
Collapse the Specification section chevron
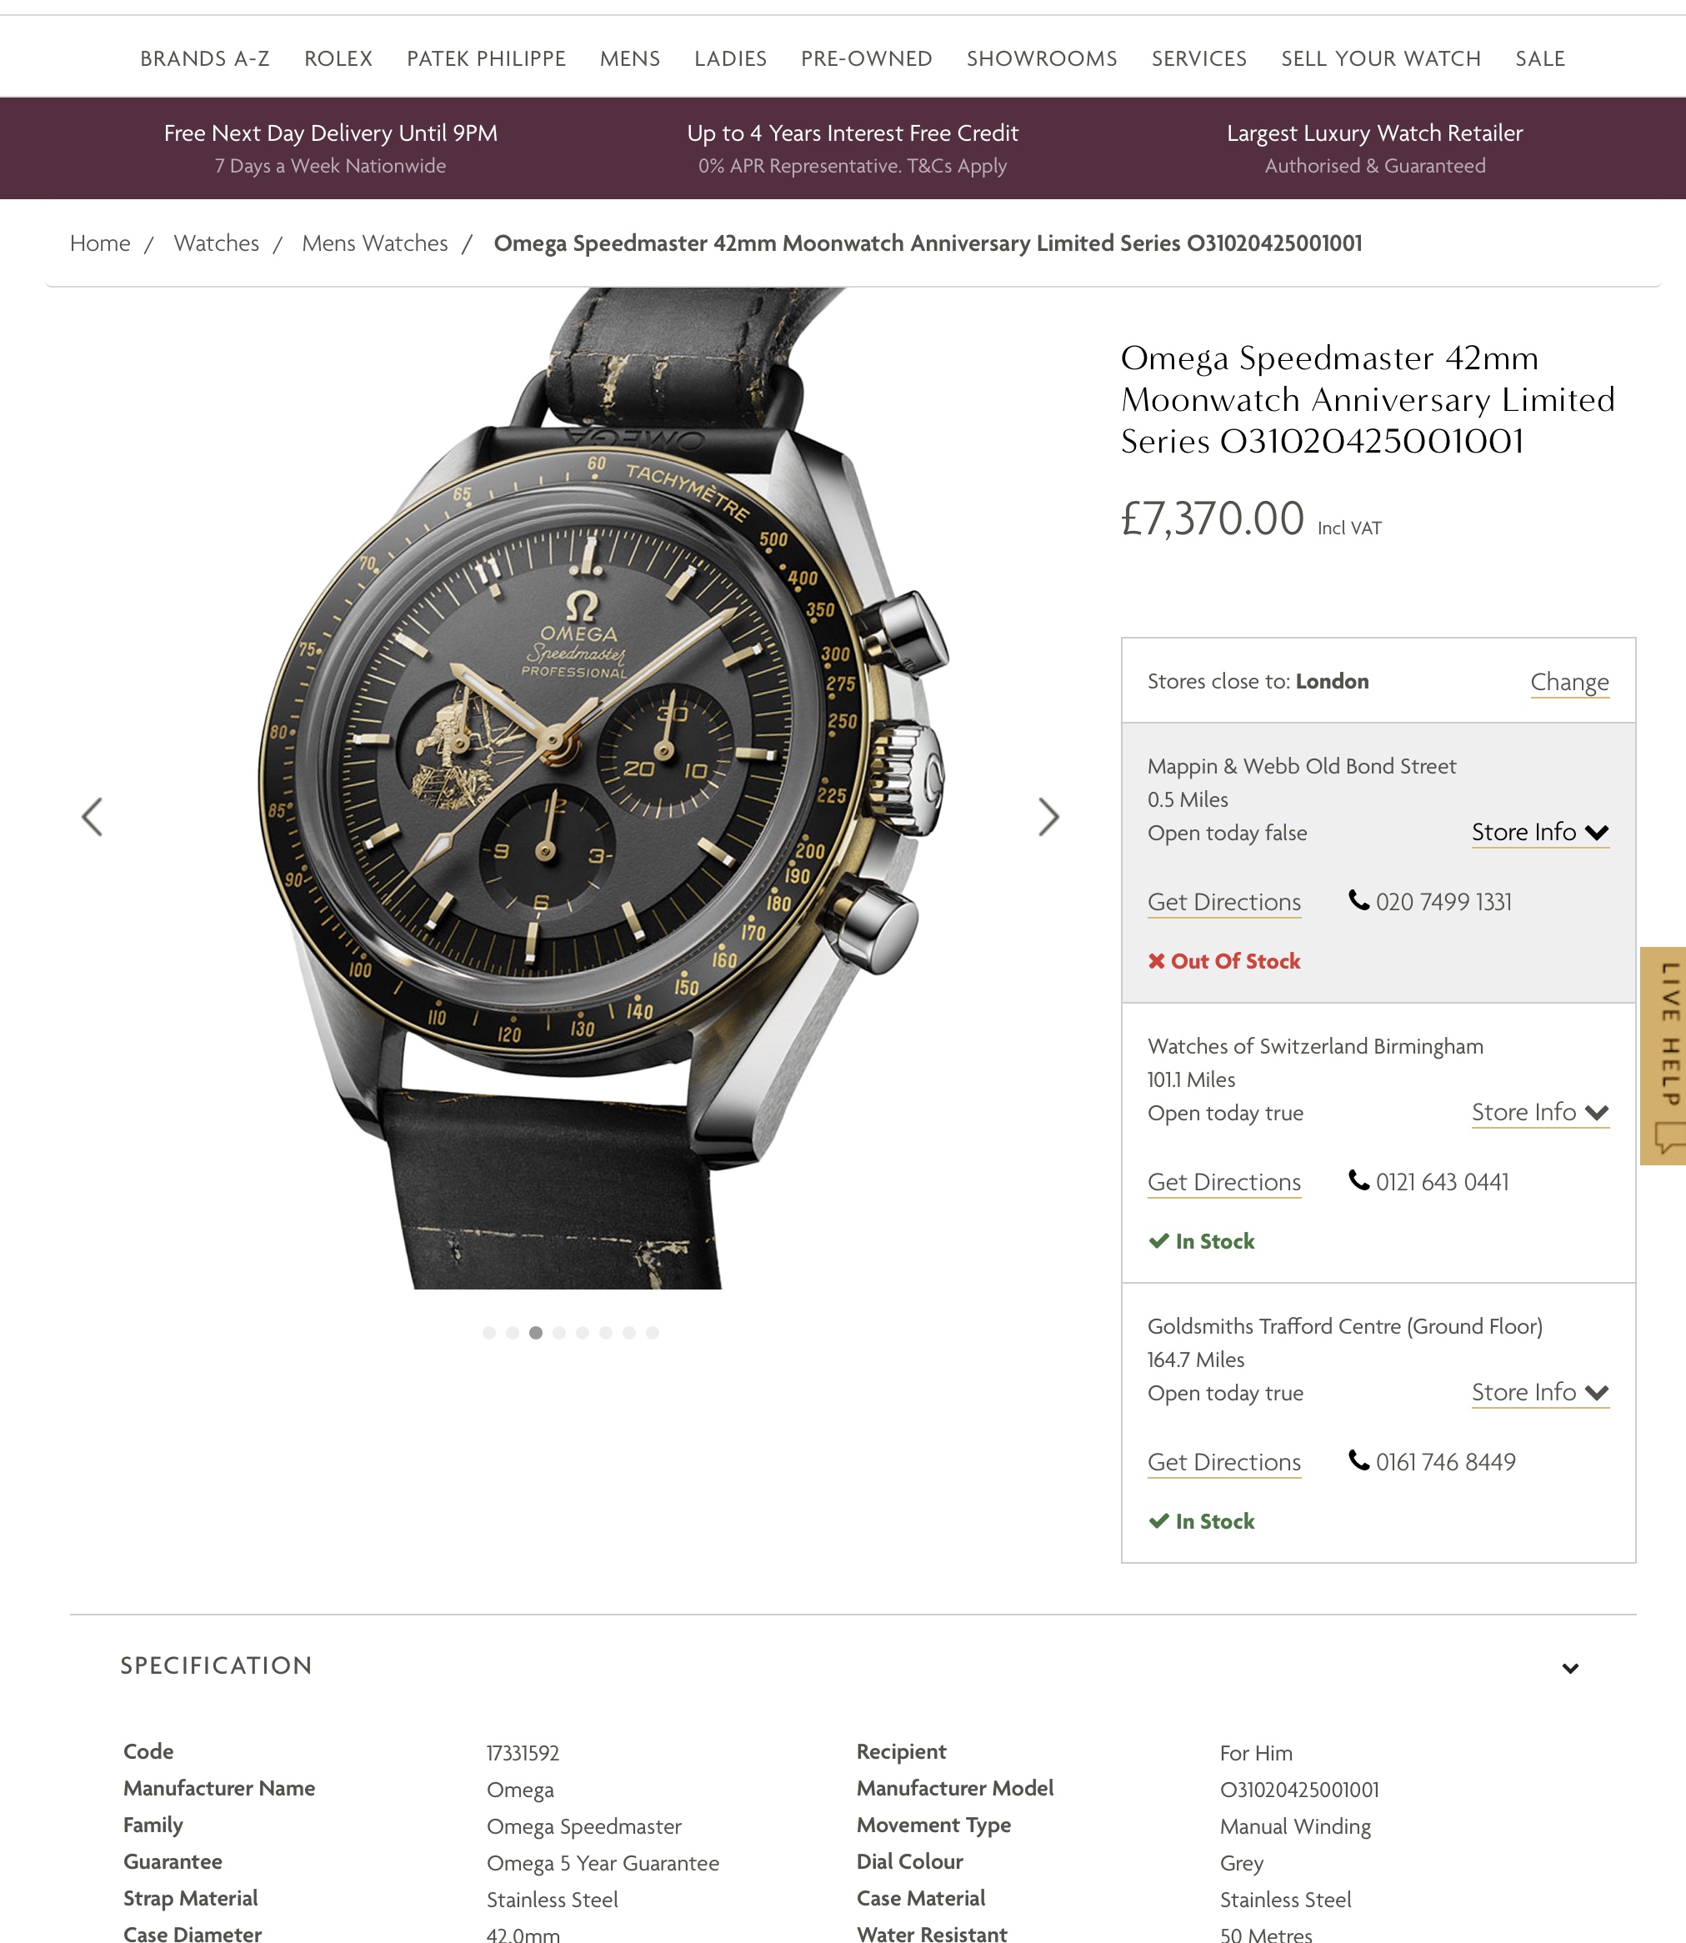(1570, 1668)
